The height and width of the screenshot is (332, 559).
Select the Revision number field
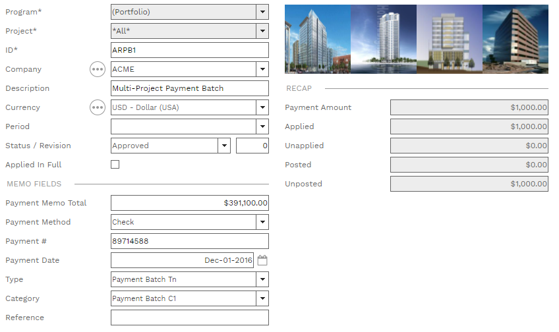pyautogui.click(x=252, y=146)
